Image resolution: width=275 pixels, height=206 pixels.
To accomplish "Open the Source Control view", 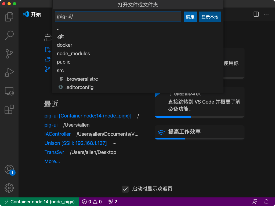I will [9, 54].
